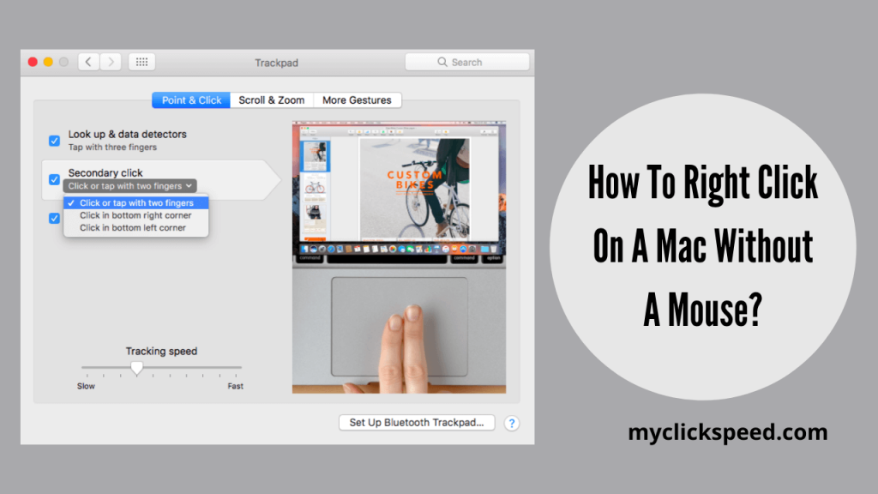Image resolution: width=878 pixels, height=494 pixels.
Task: Disable Look up & data detectors
Action: (x=55, y=141)
